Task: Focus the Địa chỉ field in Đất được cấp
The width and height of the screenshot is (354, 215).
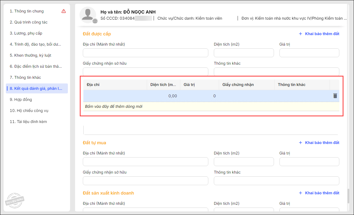Action: click(145, 53)
